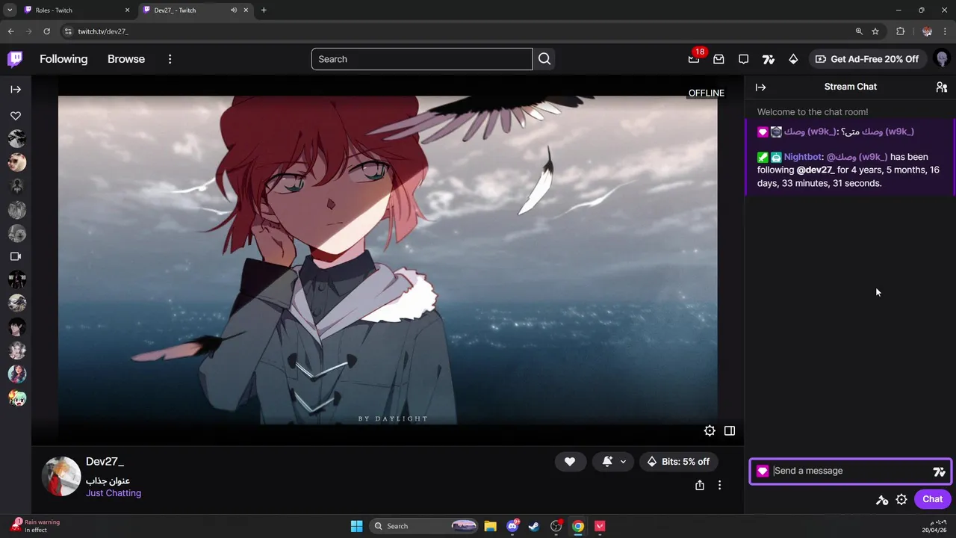Image resolution: width=956 pixels, height=538 pixels.
Task: Reload the page
Action: (46, 31)
